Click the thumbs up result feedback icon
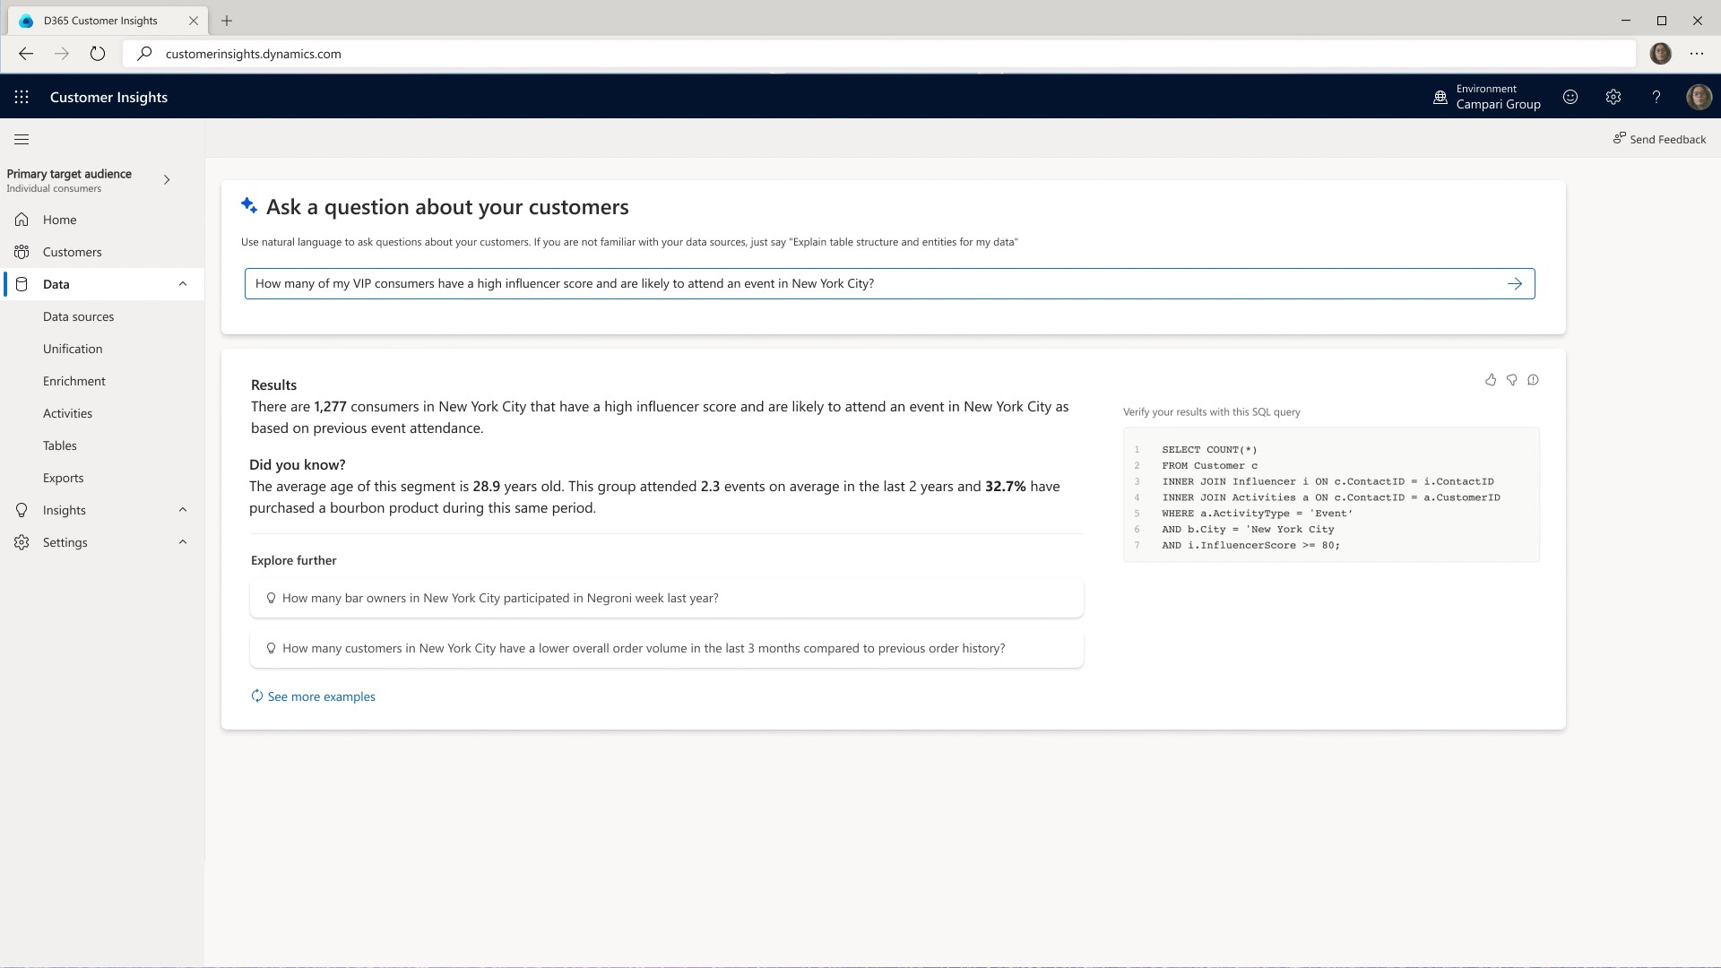Image resolution: width=1721 pixels, height=968 pixels. click(x=1491, y=379)
